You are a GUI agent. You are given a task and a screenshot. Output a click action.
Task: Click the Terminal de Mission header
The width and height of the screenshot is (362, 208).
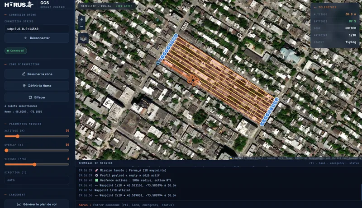click(95, 163)
